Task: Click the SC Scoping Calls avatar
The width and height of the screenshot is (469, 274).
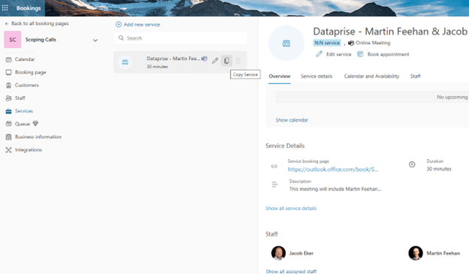Action: pos(13,40)
